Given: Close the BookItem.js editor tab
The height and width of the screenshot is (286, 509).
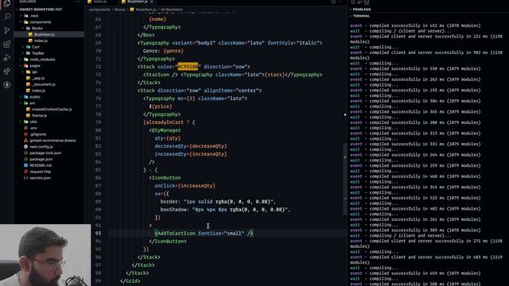Looking at the screenshot, I should coord(152,2).
